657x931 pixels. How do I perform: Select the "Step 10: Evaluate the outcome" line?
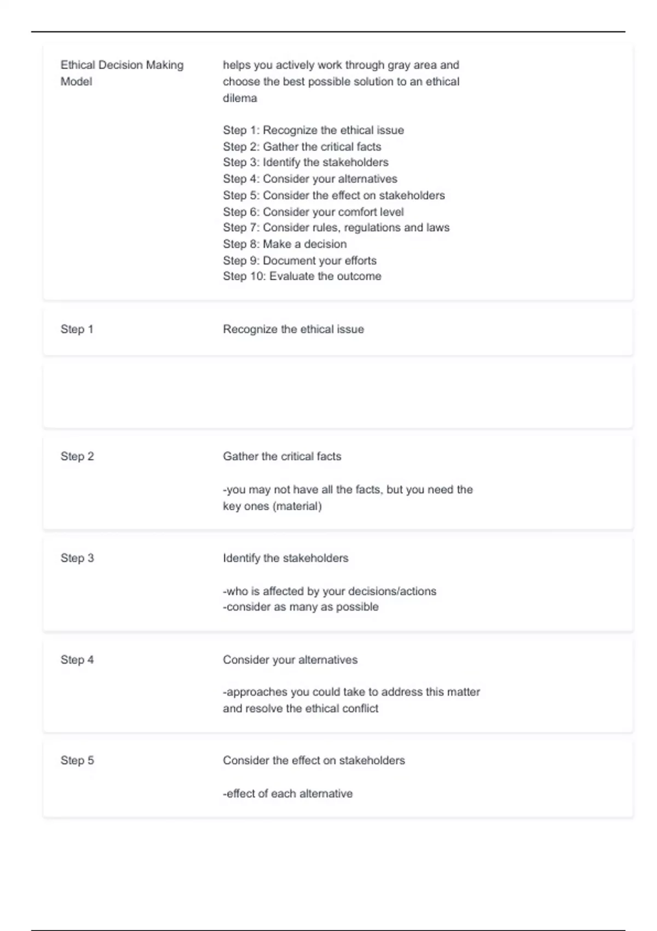point(302,277)
